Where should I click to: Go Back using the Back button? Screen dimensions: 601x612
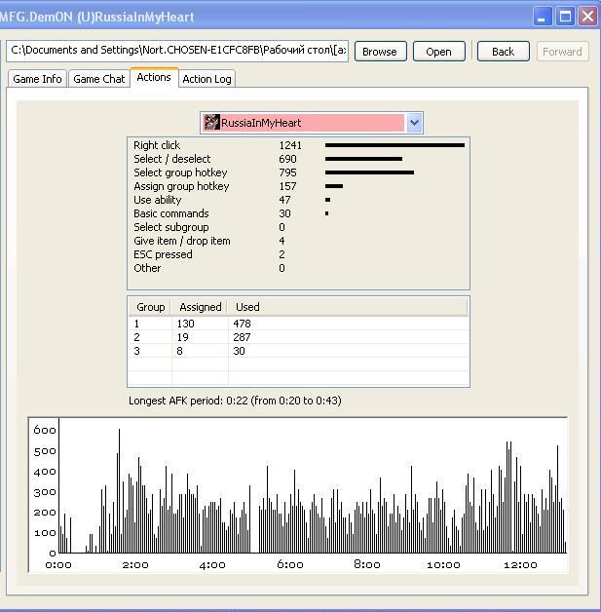(503, 52)
